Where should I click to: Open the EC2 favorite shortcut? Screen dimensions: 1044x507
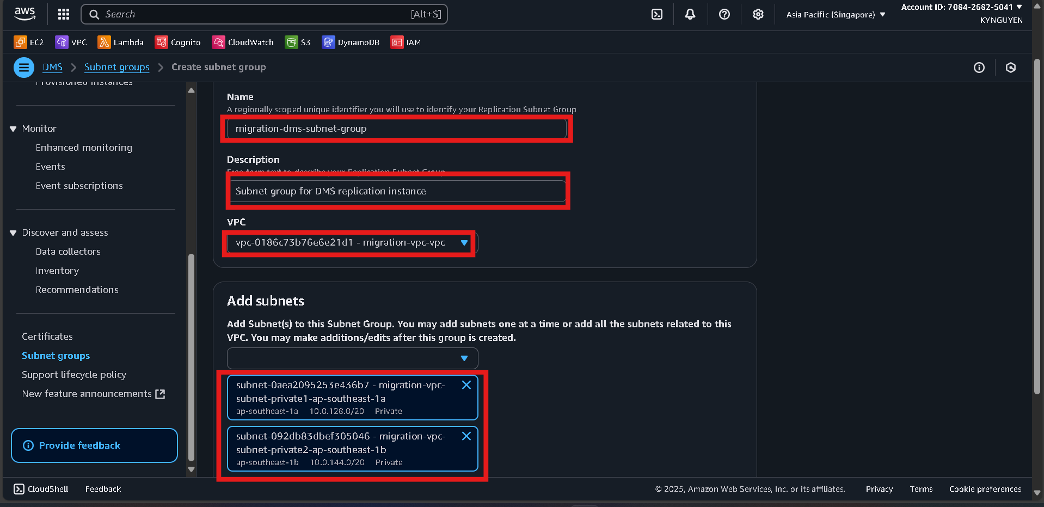point(28,42)
